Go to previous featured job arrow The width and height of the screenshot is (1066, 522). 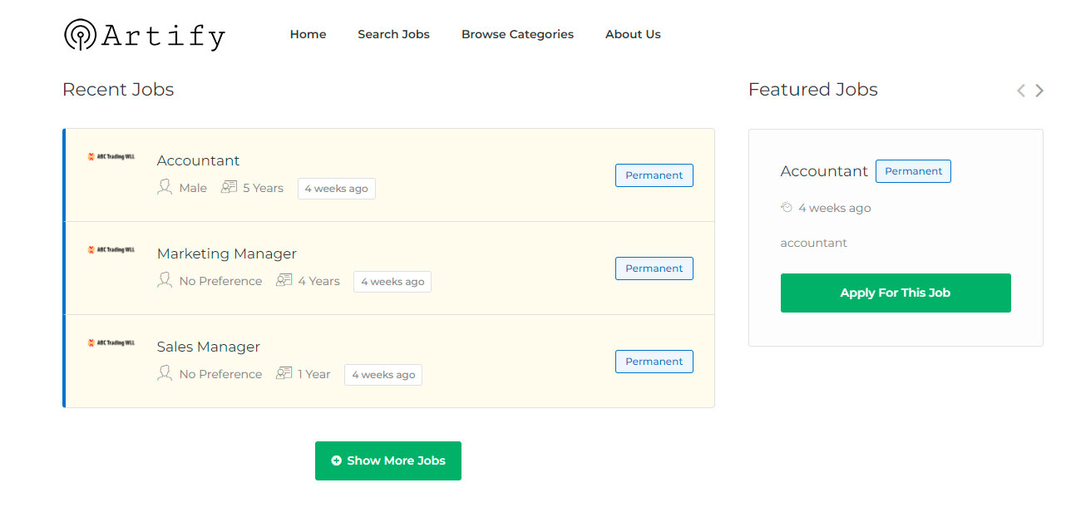pyautogui.click(x=1020, y=91)
